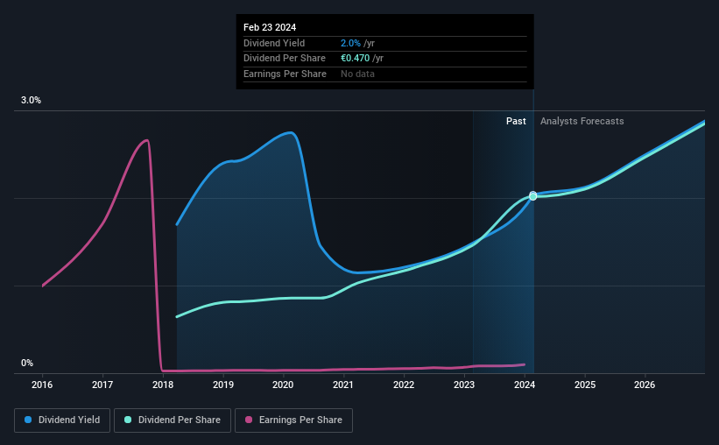The height and width of the screenshot is (445, 719).
Task: Click the blue Dividend Yield legend dot
Action: (28, 420)
